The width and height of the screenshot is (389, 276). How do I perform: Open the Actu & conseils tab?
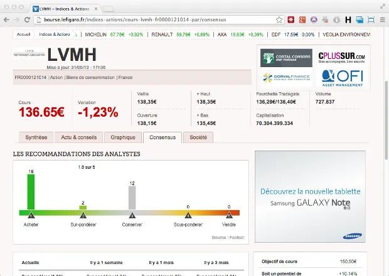point(79,137)
